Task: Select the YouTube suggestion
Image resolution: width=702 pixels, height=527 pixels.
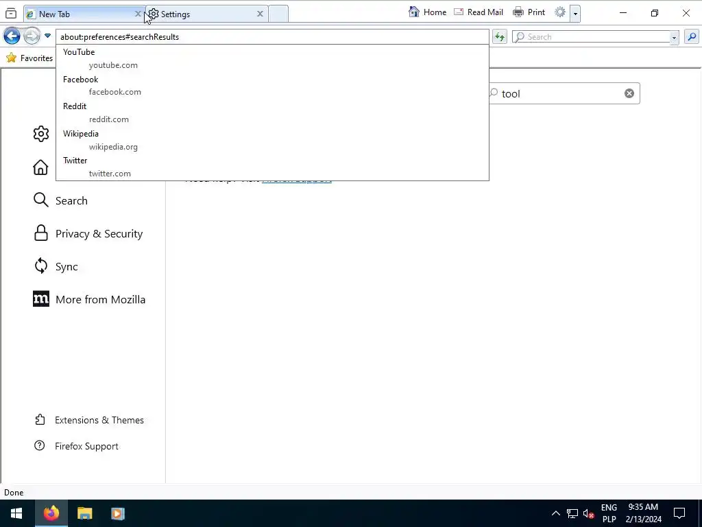Action: tap(272, 58)
